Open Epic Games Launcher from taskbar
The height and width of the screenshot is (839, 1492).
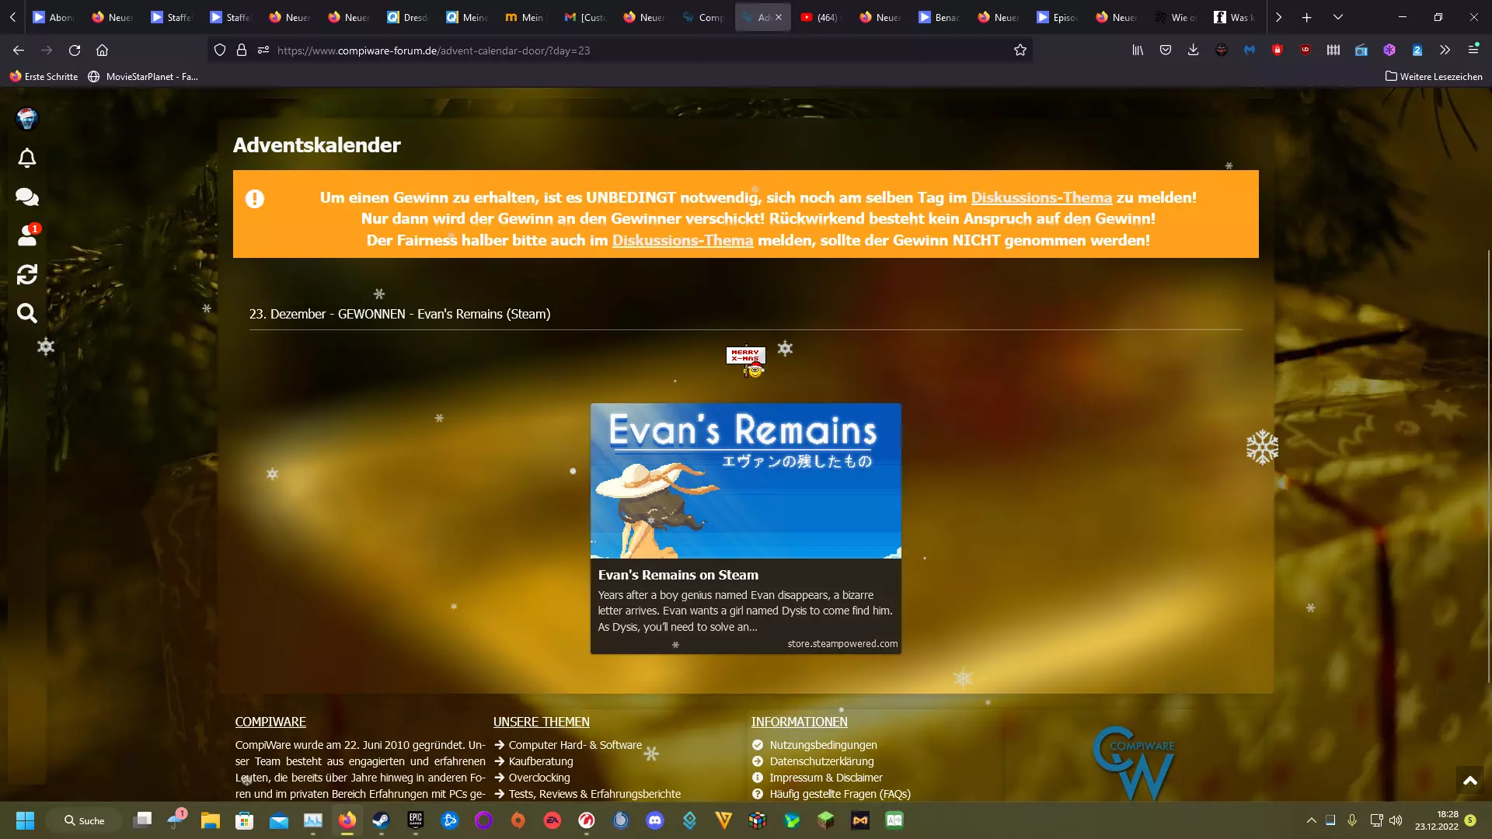click(x=416, y=820)
